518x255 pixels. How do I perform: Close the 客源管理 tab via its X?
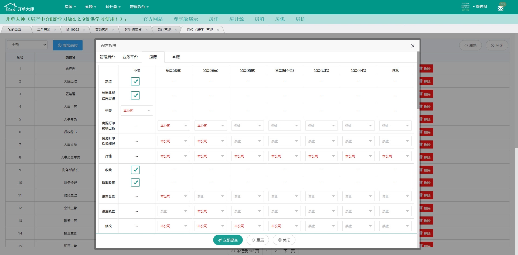113,30
